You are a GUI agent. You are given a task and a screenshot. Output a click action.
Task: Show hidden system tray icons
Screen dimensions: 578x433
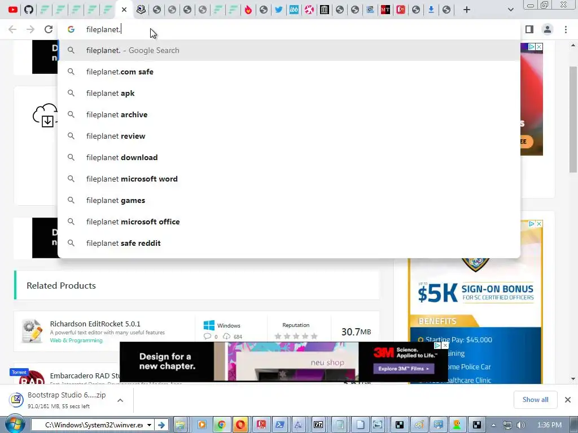493,425
